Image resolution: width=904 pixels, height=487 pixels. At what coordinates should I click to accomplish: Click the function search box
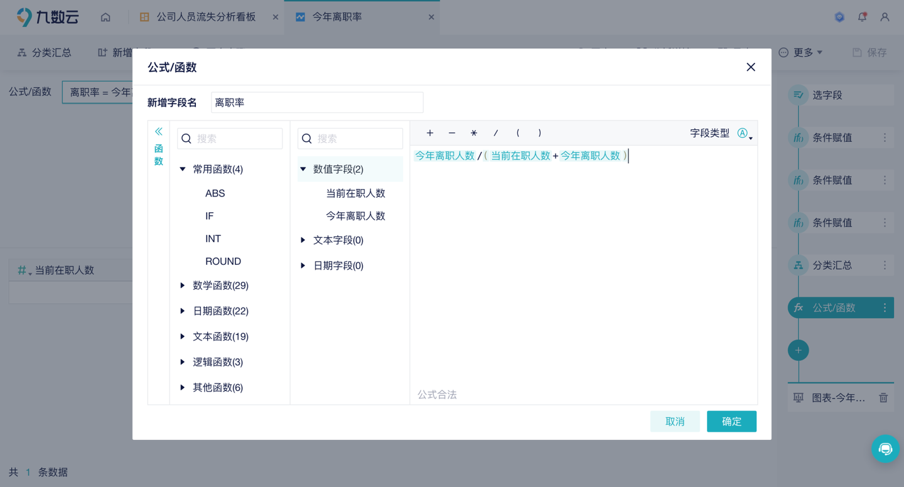tap(230, 139)
